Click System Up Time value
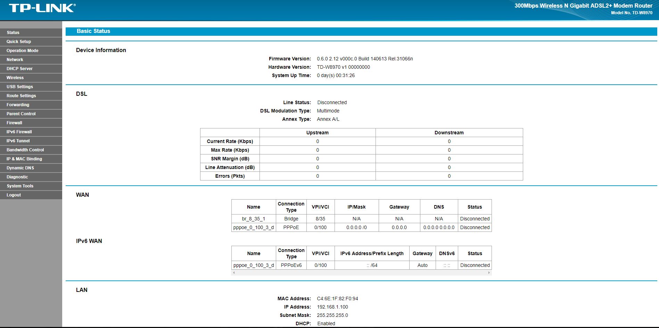Screen dimensions: 659x328 coord(336,75)
